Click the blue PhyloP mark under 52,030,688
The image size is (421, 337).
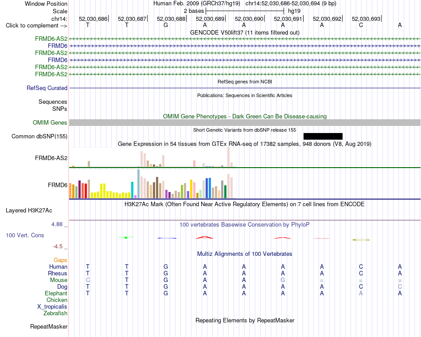(167, 238)
